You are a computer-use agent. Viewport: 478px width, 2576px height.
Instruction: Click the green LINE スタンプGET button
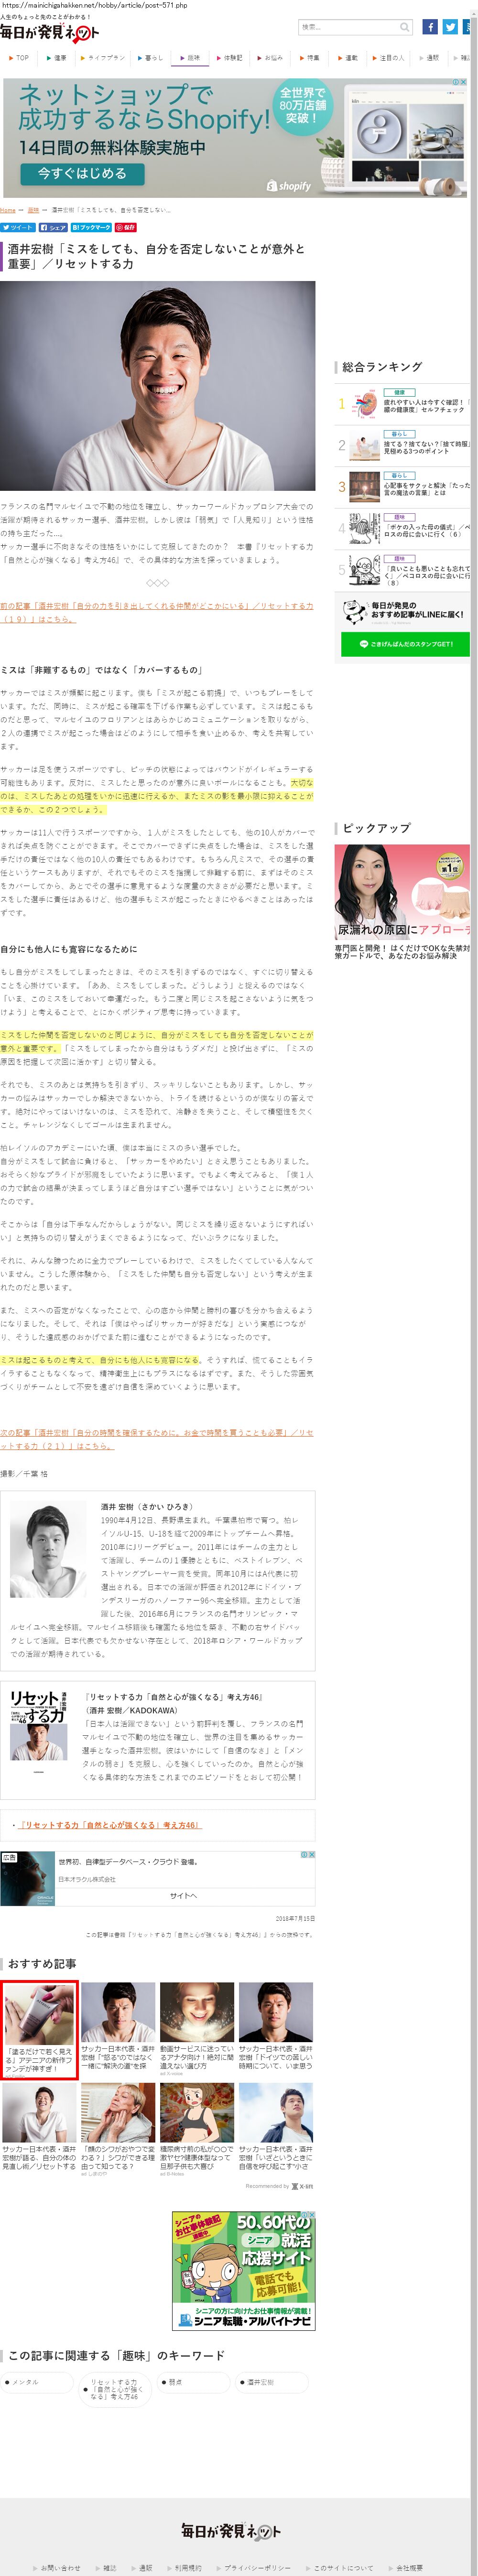(405, 644)
